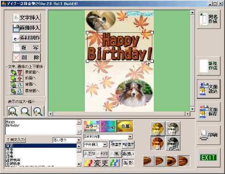This screenshot has height=174, width=225.
Task: Toggle 縦書き vertical writing mode
Action: click(x=128, y=144)
